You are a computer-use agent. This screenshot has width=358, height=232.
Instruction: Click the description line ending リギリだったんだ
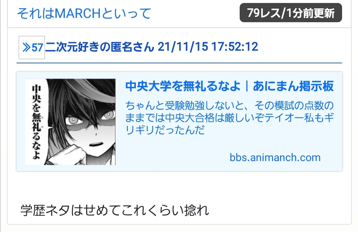coord(165,130)
